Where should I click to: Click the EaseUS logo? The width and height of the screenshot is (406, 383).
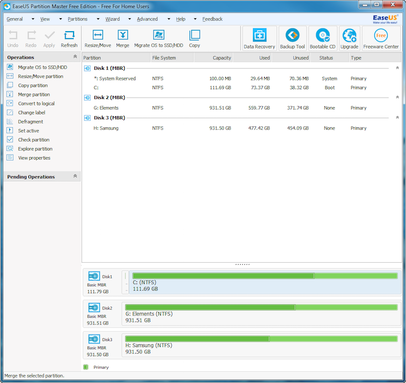click(x=385, y=19)
